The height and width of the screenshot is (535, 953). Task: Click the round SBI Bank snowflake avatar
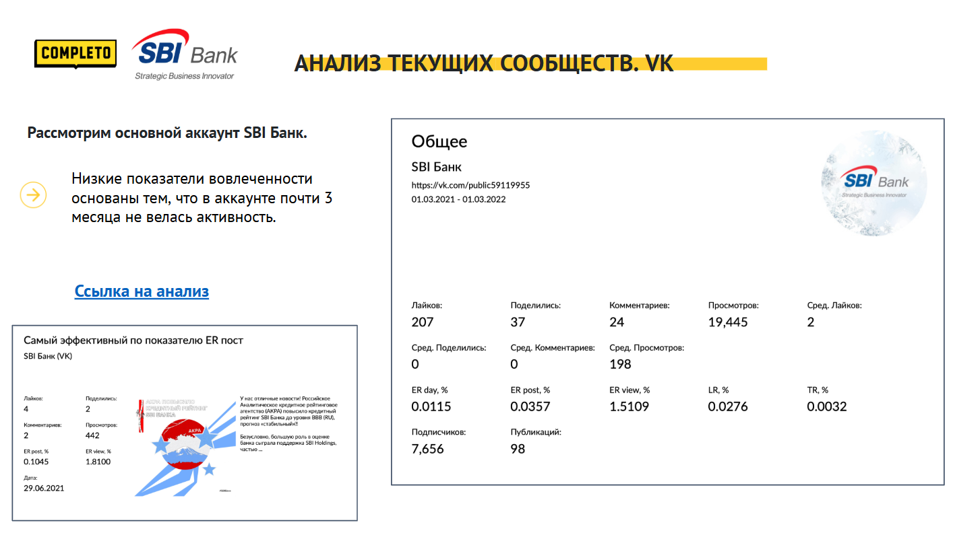(873, 182)
